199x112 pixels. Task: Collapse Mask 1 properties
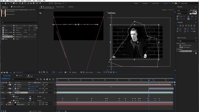point(12,97)
